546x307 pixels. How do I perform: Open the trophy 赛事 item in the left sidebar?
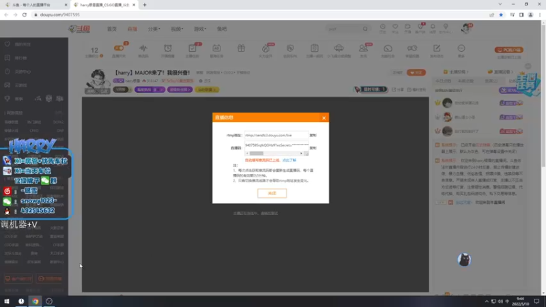[14, 99]
